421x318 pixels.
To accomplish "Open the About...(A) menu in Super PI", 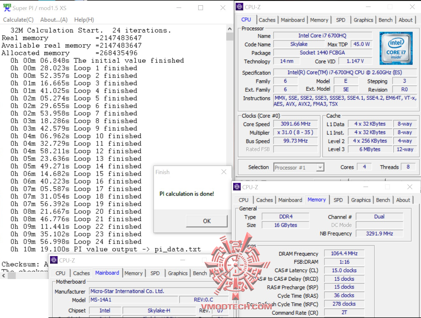I will 54,19.
